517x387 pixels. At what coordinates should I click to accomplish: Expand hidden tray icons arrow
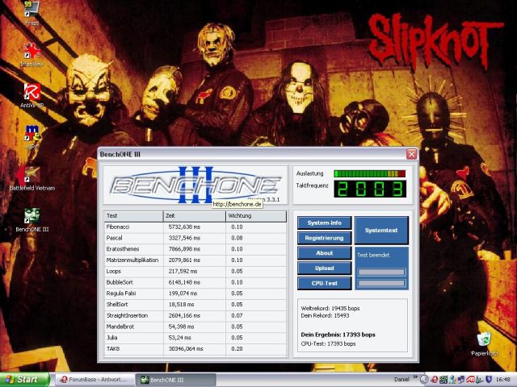424,380
